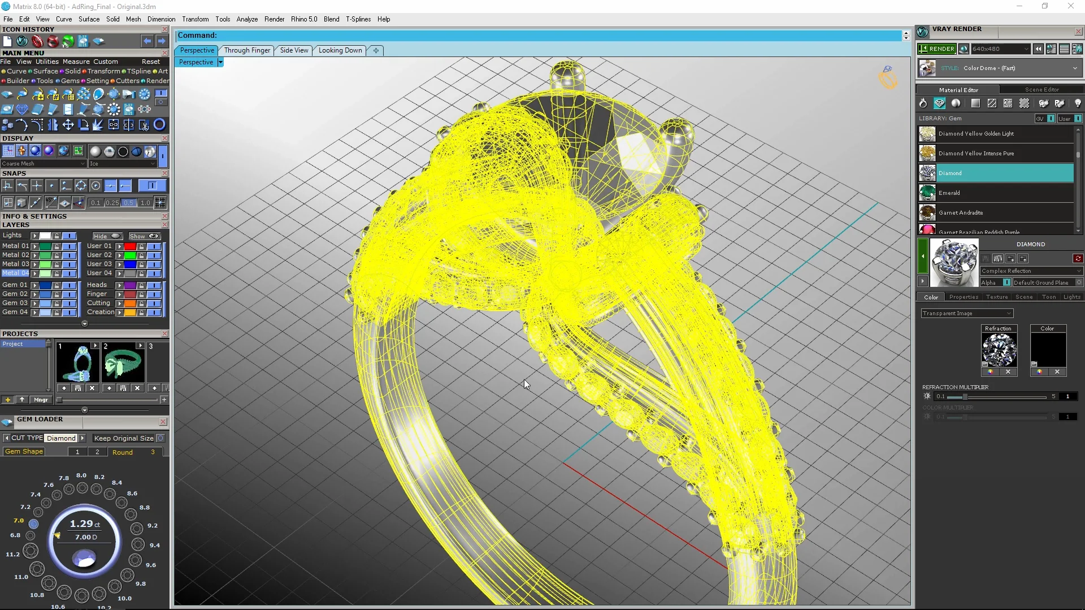This screenshot has width=1085, height=610.
Task: Select the Metal ring material icon
Action: 923,103
